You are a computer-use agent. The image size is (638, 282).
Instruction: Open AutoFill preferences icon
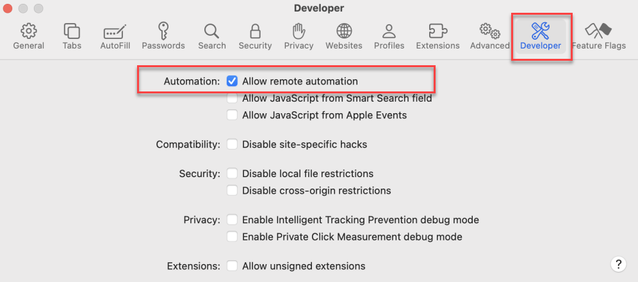coord(115,31)
